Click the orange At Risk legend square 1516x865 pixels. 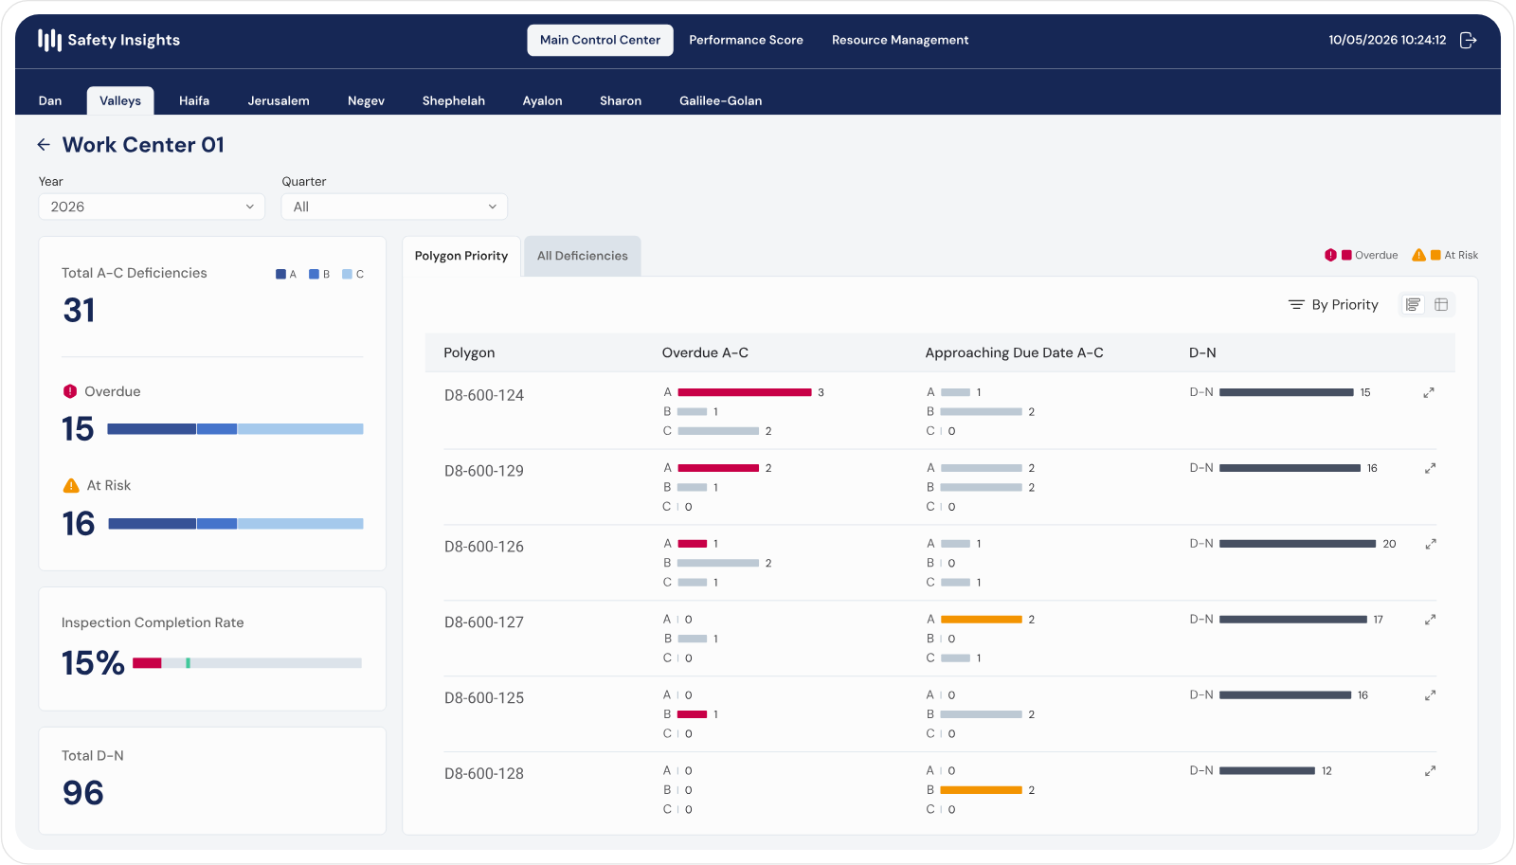click(1435, 255)
